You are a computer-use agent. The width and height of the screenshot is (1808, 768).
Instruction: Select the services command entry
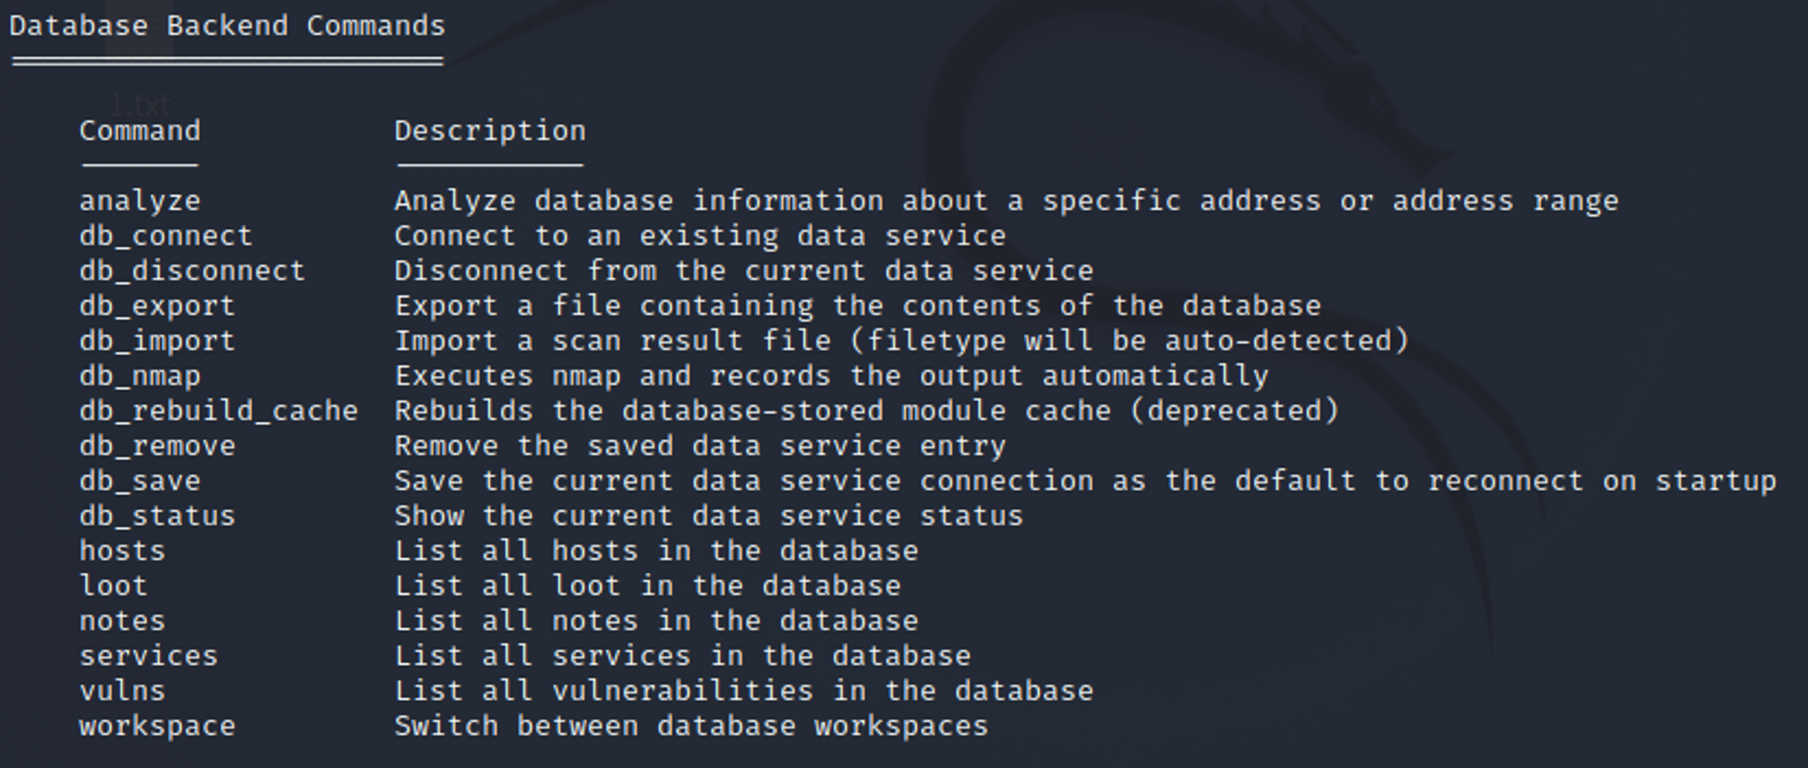click(148, 656)
